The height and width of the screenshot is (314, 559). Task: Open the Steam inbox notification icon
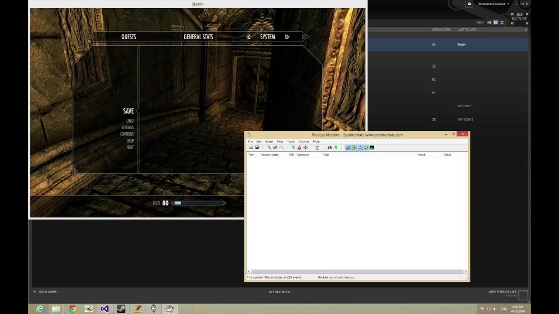point(469,4)
